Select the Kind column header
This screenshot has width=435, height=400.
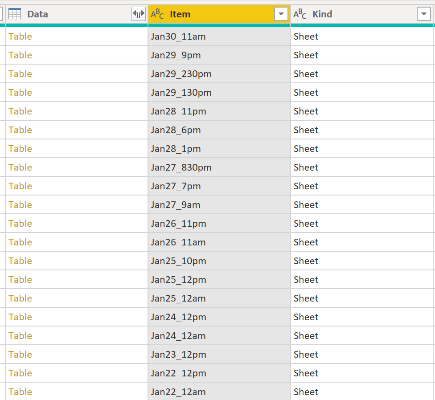coord(362,14)
